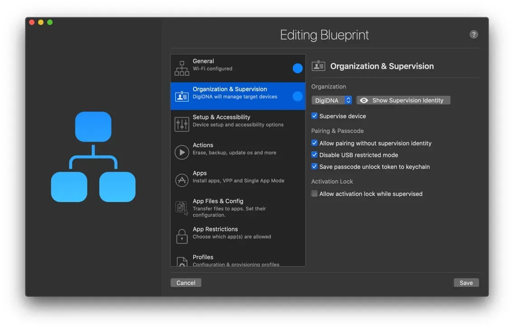The height and width of the screenshot is (330, 514).
Task: Disable the USB restricted mode checkbox
Action: pyautogui.click(x=314, y=155)
